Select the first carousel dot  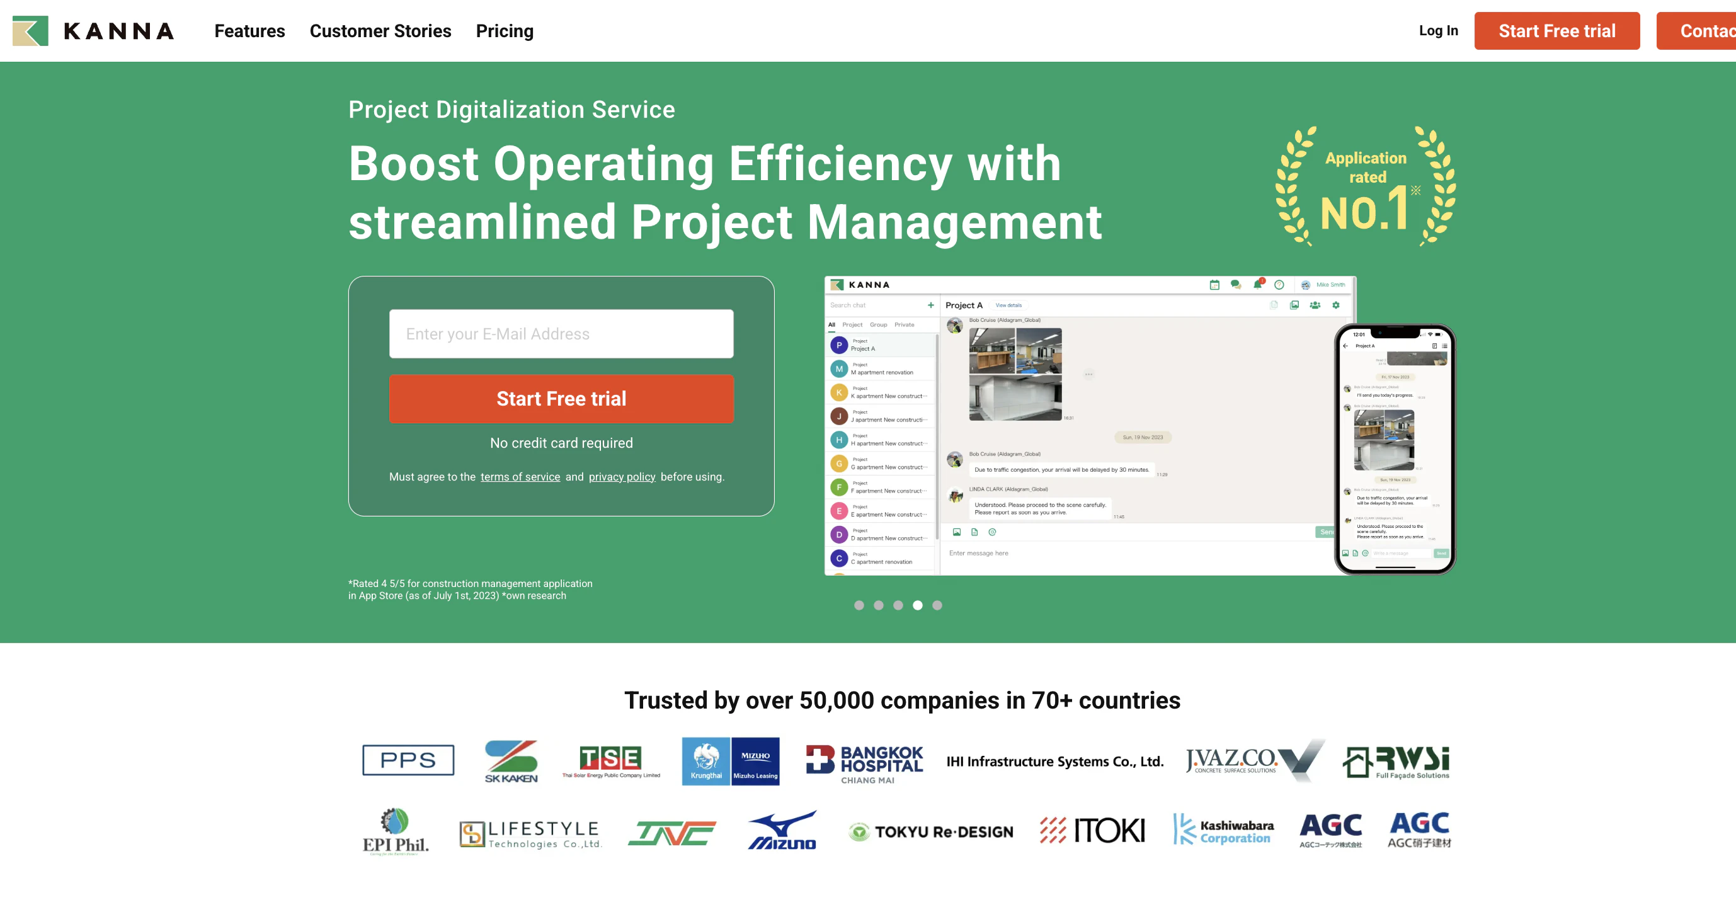point(859,605)
